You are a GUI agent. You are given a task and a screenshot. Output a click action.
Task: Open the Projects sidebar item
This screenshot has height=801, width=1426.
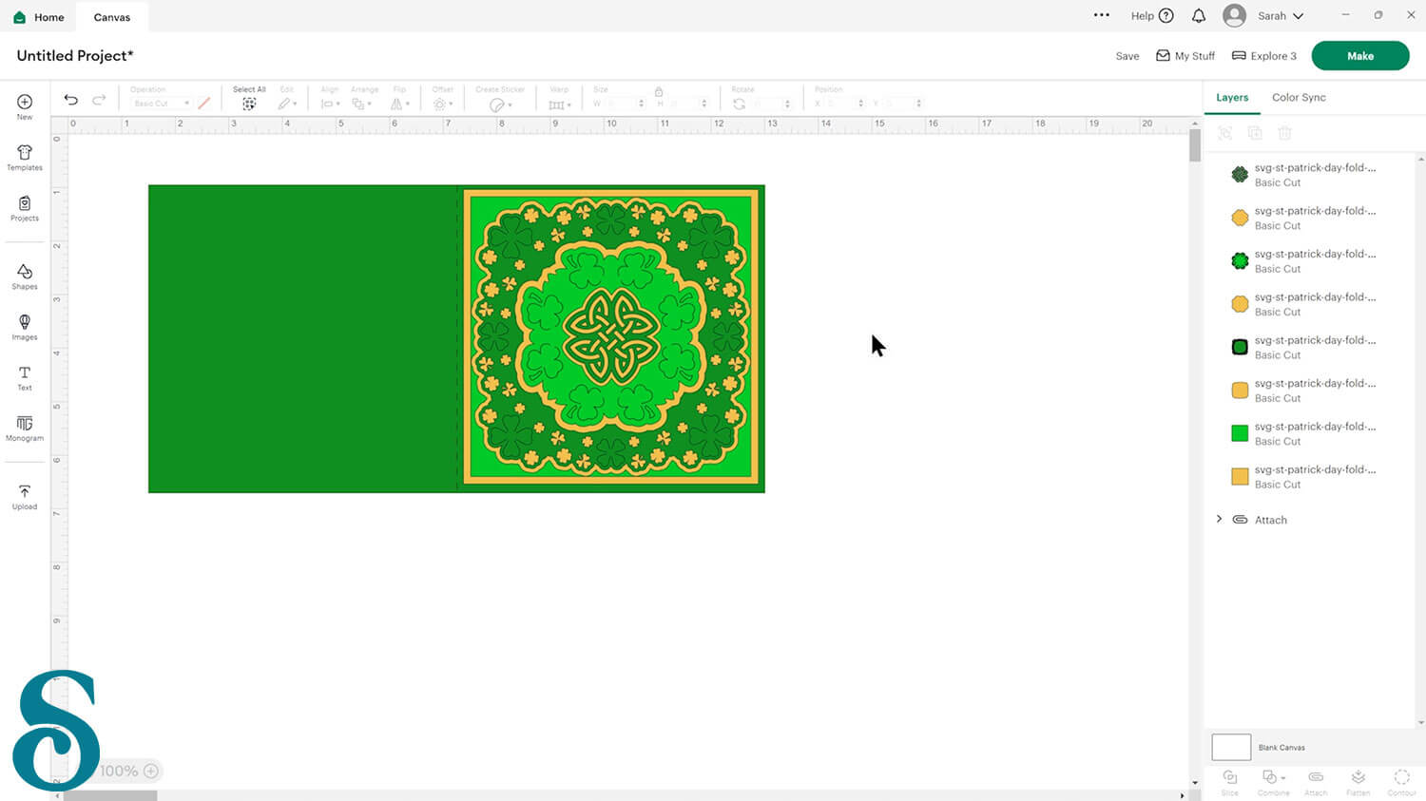25,208
